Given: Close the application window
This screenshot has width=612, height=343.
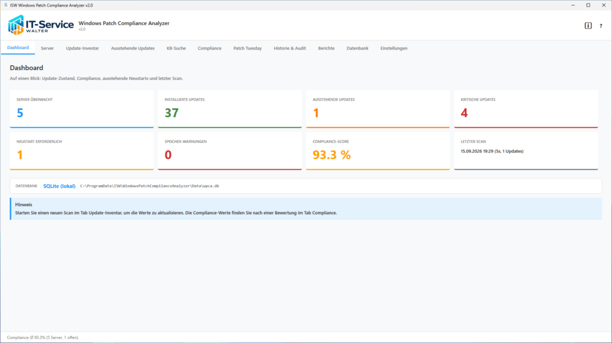Looking at the screenshot, I should [x=604, y=5].
